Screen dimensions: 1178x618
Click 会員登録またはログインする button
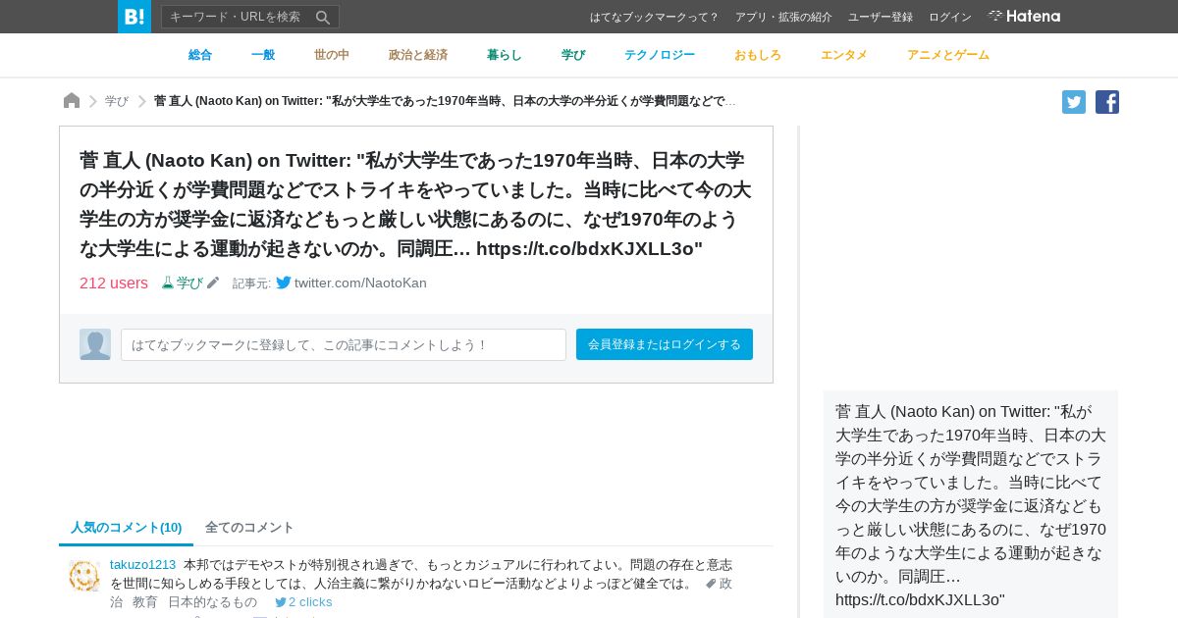coord(665,344)
